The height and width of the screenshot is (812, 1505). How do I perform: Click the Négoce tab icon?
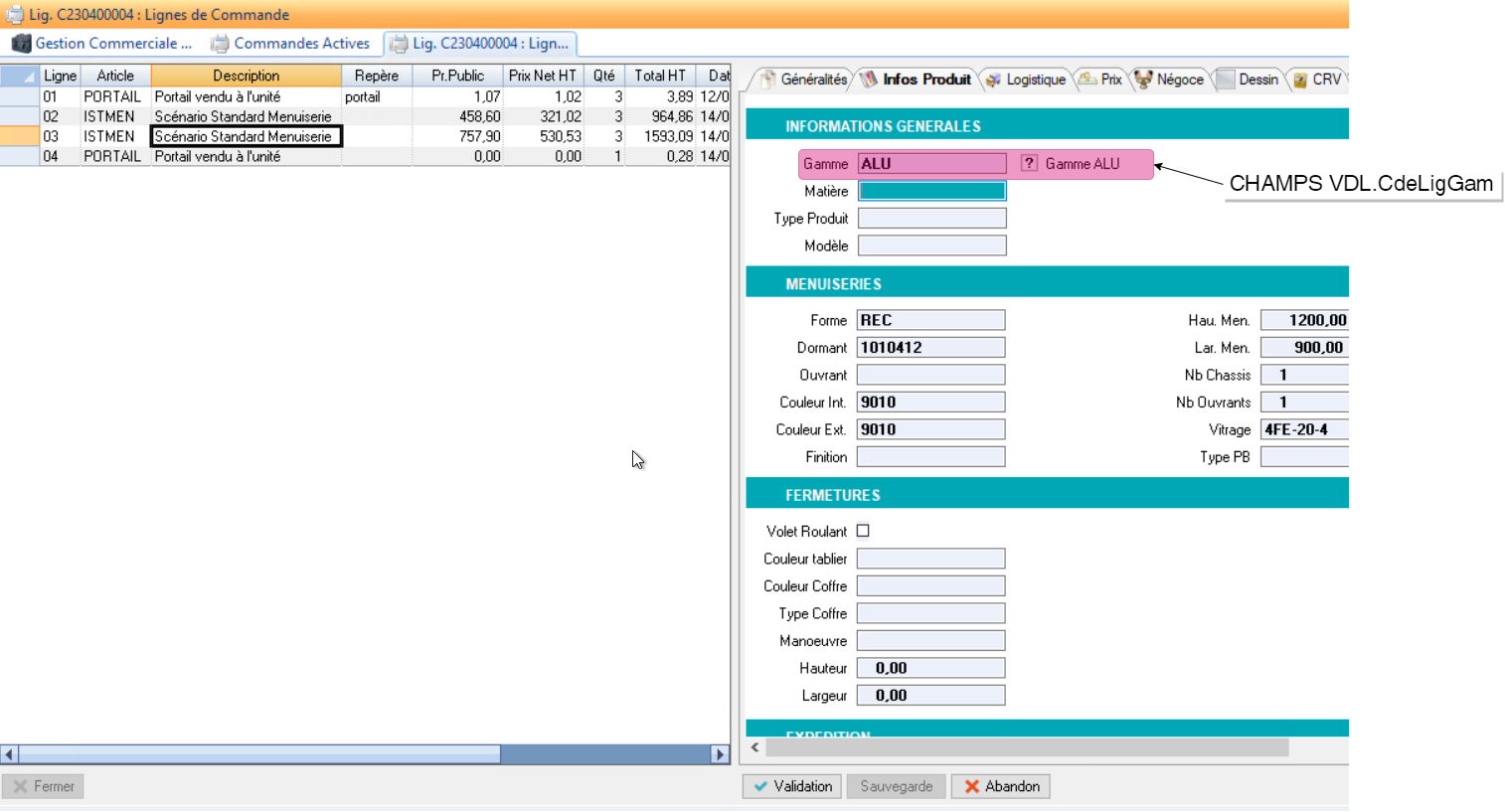[x=1143, y=80]
